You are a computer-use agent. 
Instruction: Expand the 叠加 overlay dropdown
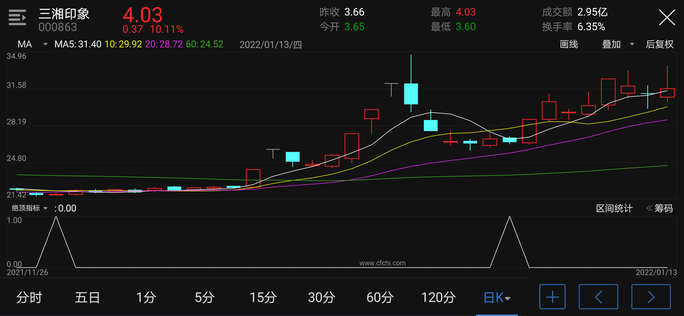[x=617, y=44]
